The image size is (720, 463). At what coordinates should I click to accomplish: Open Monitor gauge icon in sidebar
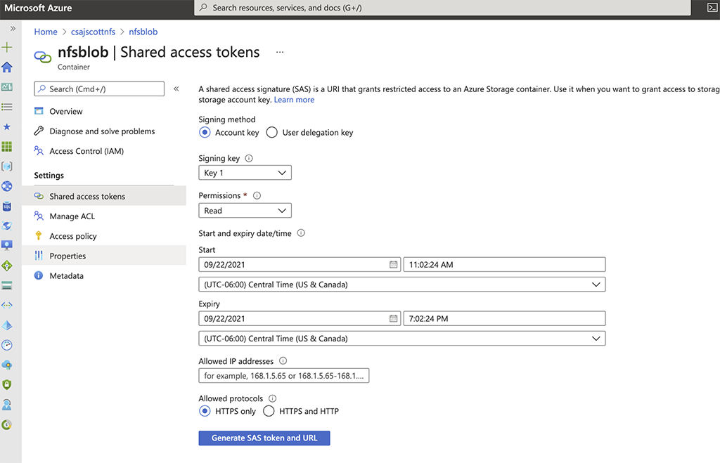pos(7,345)
